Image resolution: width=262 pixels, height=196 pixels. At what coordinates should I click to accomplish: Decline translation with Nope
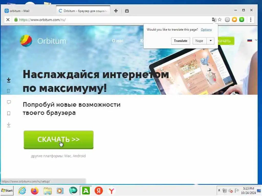point(199,41)
